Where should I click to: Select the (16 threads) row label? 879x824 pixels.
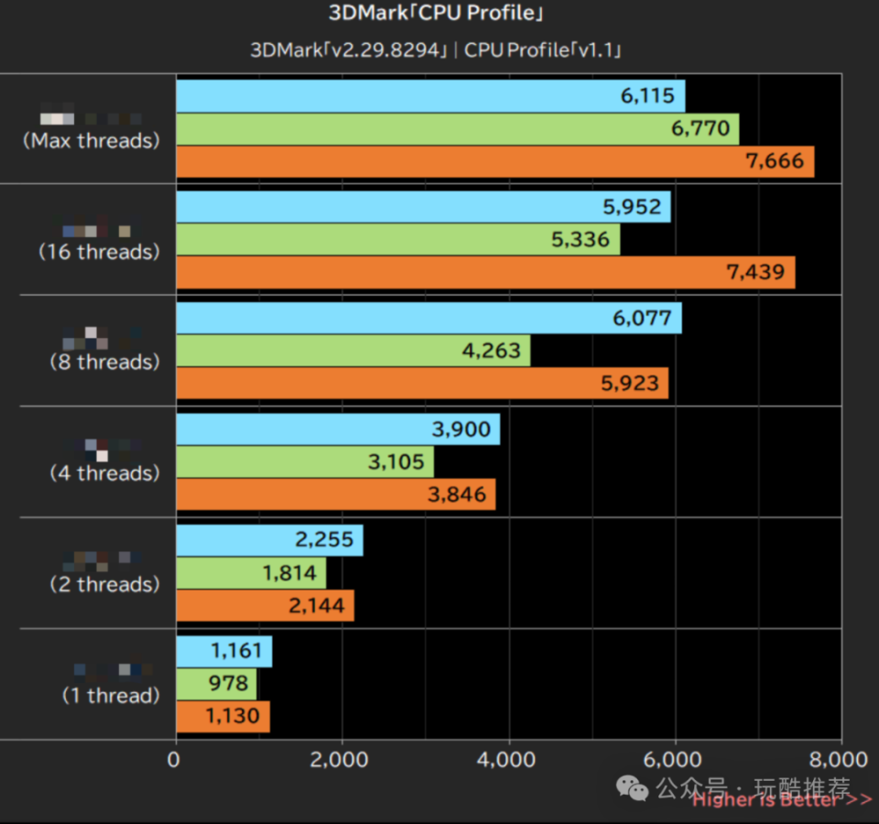tap(99, 252)
